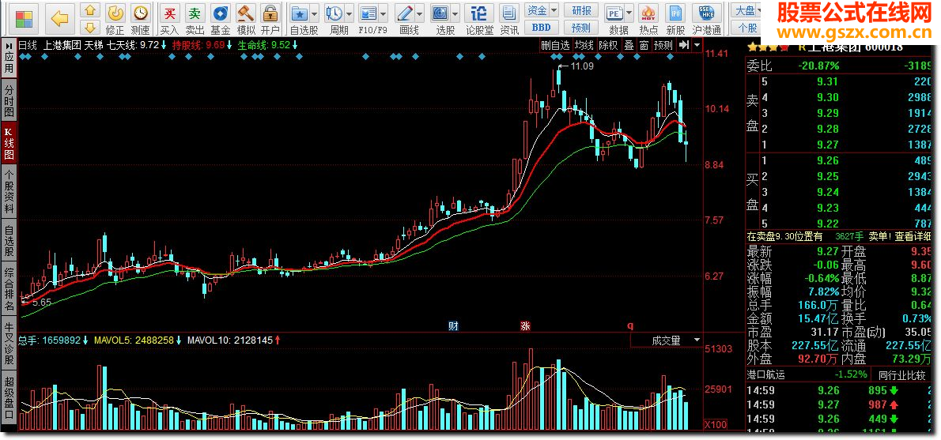The height and width of the screenshot is (440, 941).
Task: Toggle 除权 ex-rights adjustment
Action: click(x=609, y=45)
